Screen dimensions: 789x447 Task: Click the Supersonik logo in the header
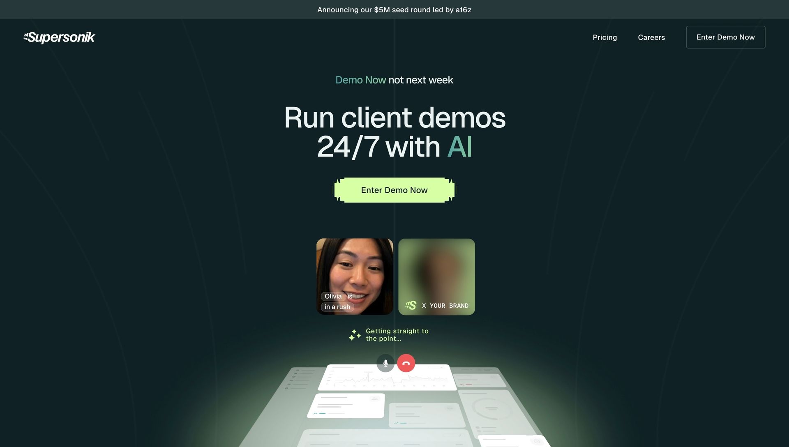pyautogui.click(x=59, y=37)
